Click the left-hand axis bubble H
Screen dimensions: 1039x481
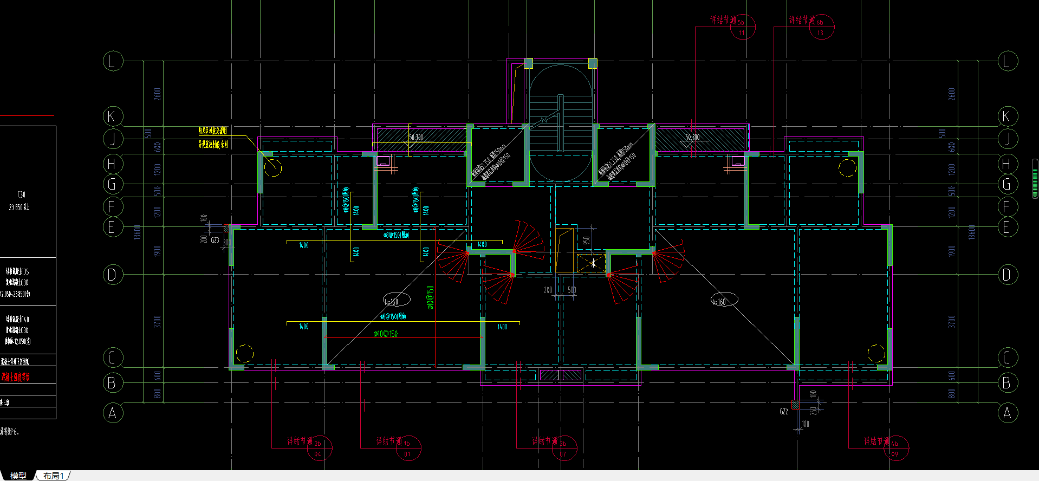tap(113, 164)
